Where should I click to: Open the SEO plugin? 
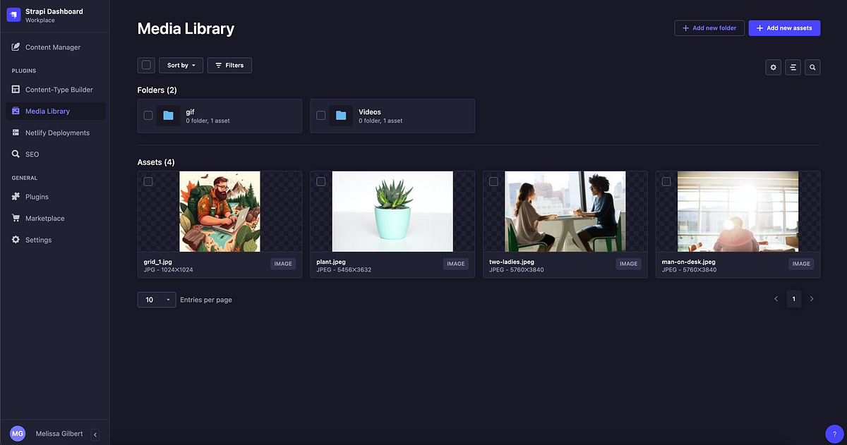click(33, 154)
